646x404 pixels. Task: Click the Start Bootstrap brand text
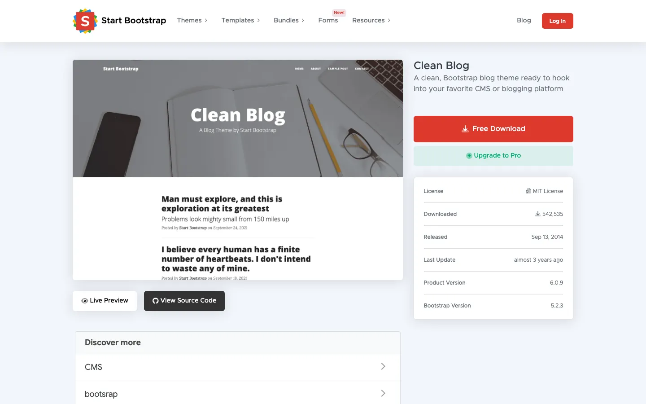tap(134, 21)
